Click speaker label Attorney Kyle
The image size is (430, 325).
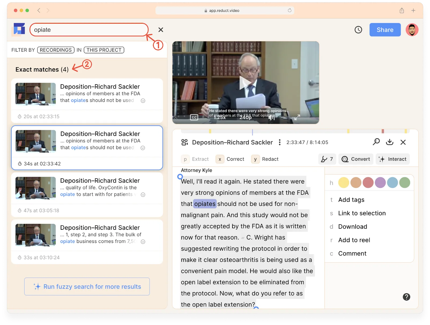(x=196, y=170)
